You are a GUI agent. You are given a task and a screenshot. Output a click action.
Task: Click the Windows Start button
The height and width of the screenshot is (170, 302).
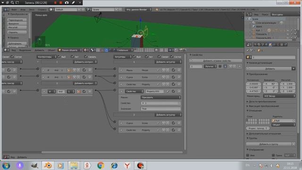click(x=6, y=166)
